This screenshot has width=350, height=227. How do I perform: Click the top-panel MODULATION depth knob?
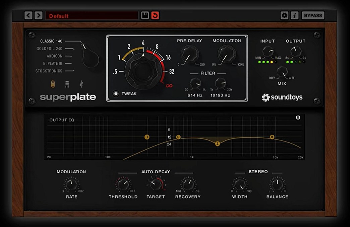coord(227,54)
